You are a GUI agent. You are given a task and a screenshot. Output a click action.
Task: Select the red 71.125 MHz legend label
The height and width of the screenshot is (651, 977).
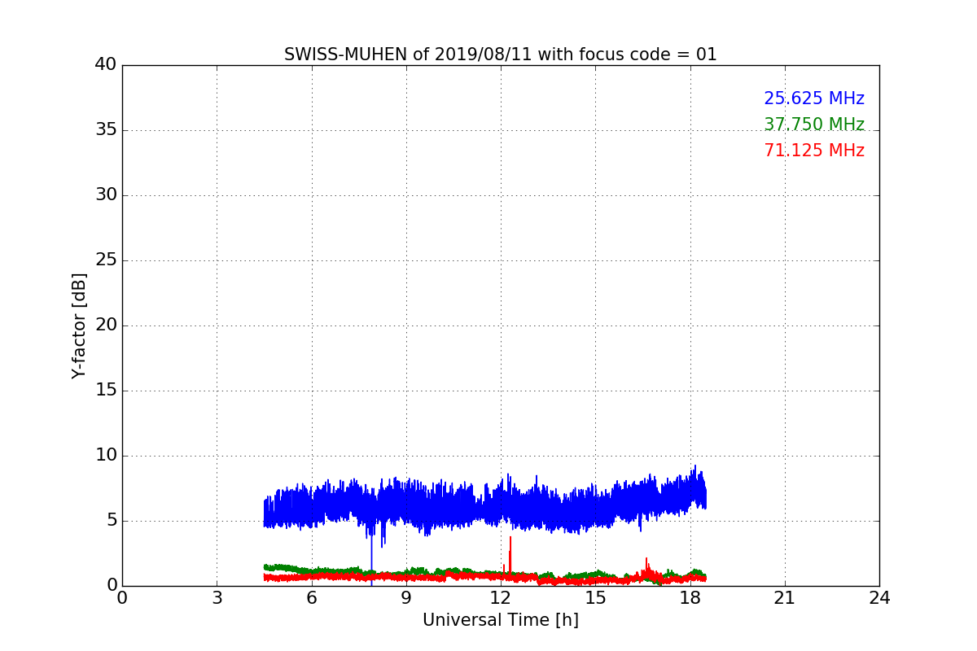click(x=814, y=151)
